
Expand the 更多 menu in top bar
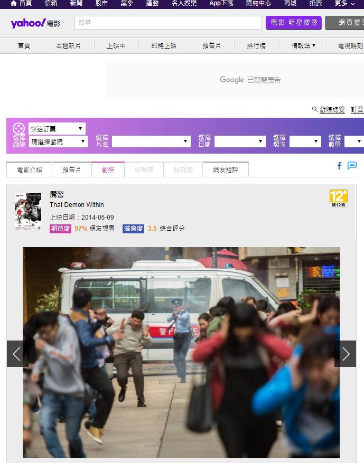pyautogui.click(x=344, y=3)
